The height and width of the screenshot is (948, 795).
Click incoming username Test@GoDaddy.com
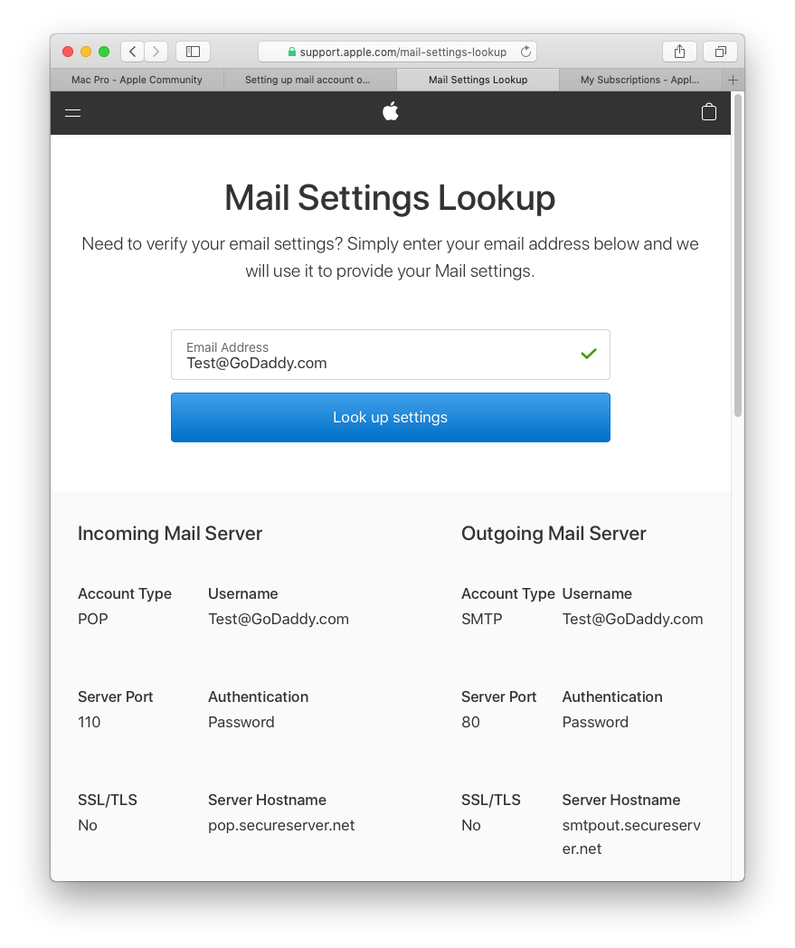[279, 619]
